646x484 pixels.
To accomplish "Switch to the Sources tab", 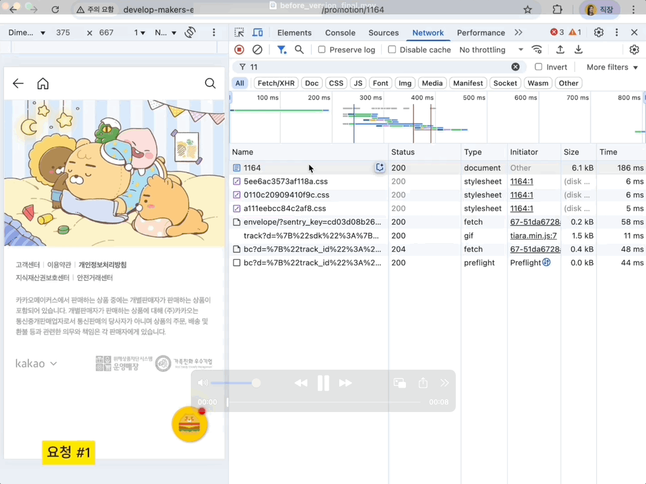I will pos(383,32).
